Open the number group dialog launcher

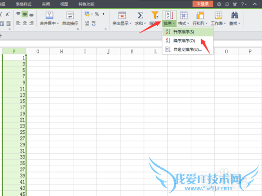[105, 29]
